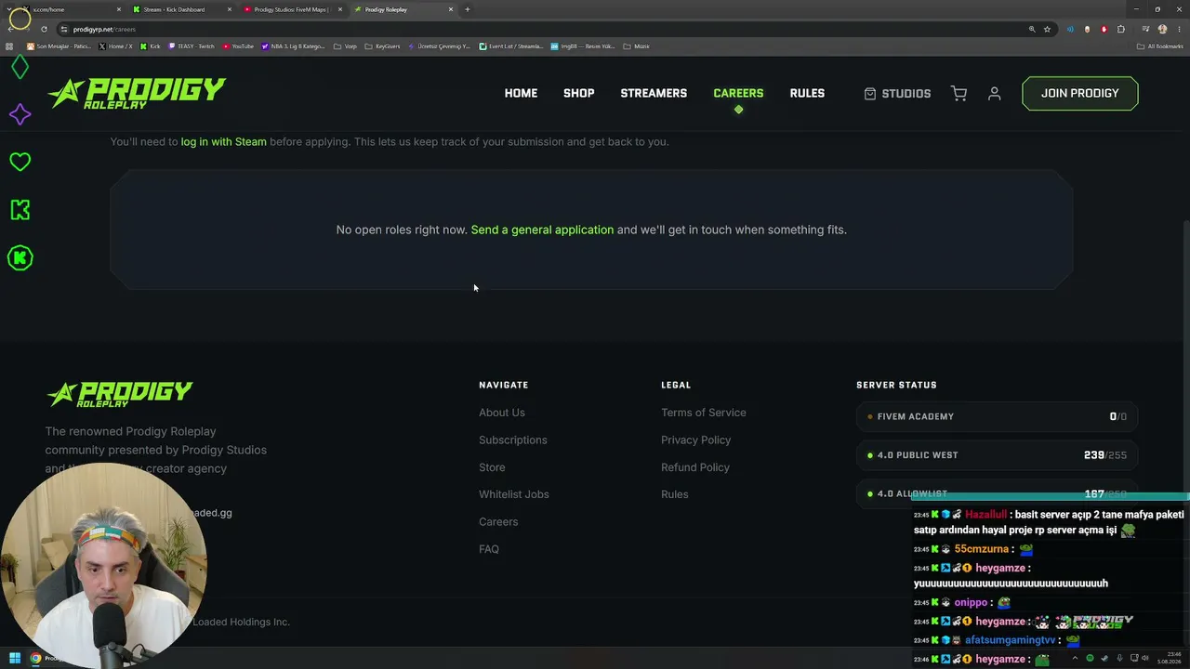The width and height of the screenshot is (1190, 669).
Task: Open the TEASY - Twitch bookmark
Action: (192, 46)
